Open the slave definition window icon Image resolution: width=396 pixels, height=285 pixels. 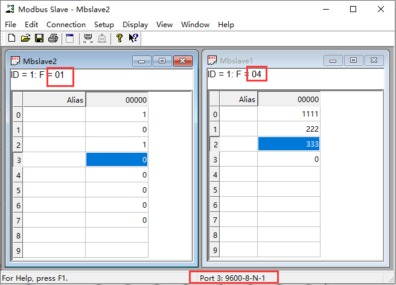[69, 38]
